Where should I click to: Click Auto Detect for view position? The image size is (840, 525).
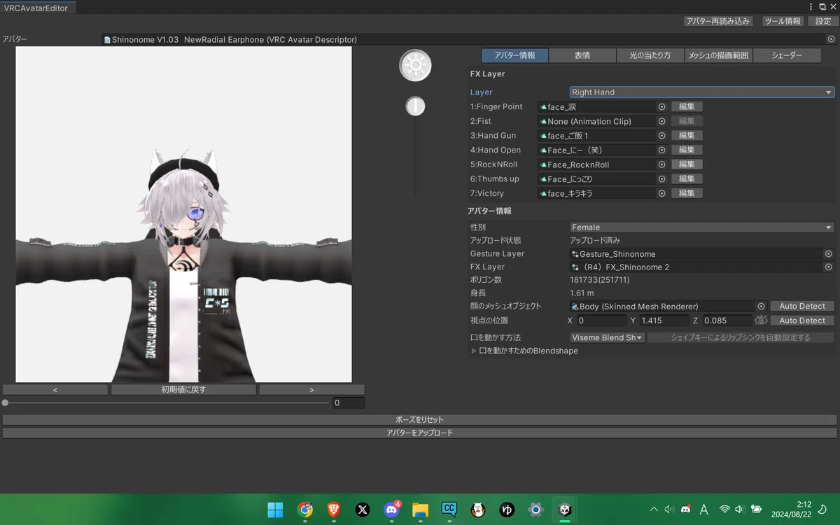[x=802, y=321]
